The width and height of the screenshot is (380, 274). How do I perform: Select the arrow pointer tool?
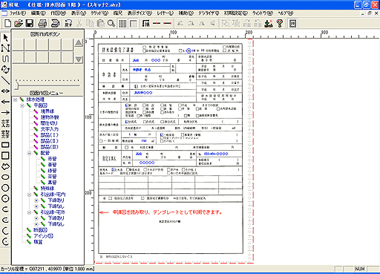pyautogui.click(x=5, y=38)
